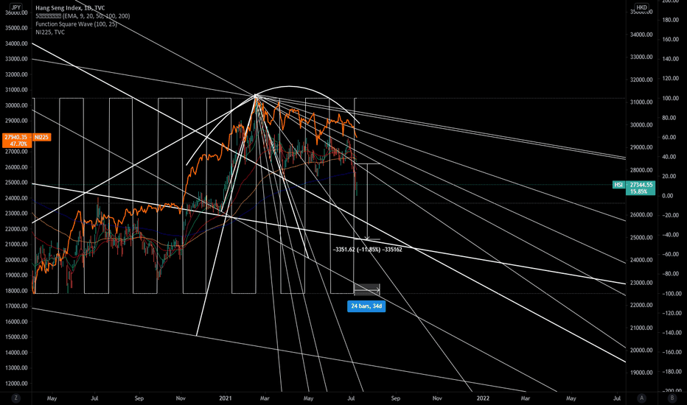Screen dimensions: 687x405
Task: Click the green 27344.55 price tag
Action: pos(640,188)
